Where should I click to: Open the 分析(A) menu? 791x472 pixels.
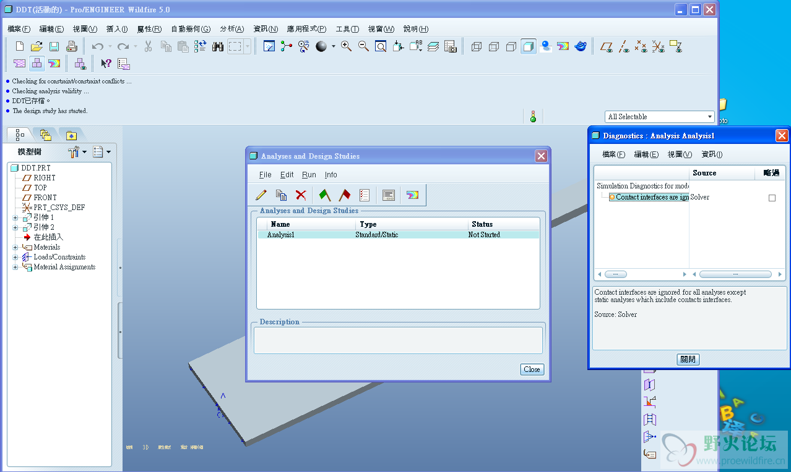[232, 29]
